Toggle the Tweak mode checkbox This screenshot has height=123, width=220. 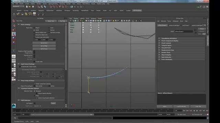tap(34, 61)
